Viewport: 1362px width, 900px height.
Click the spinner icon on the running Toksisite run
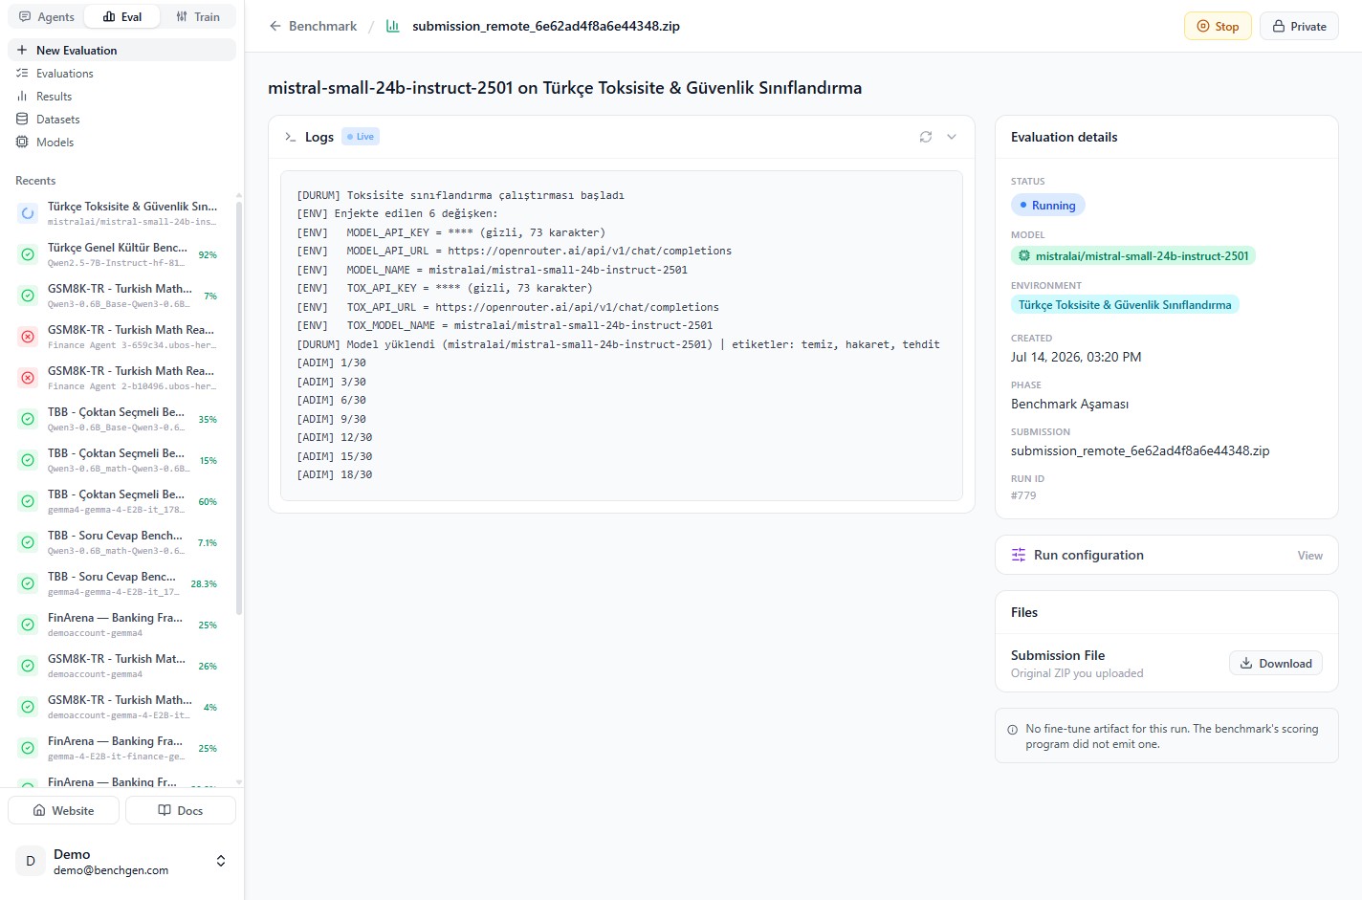[x=28, y=213]
